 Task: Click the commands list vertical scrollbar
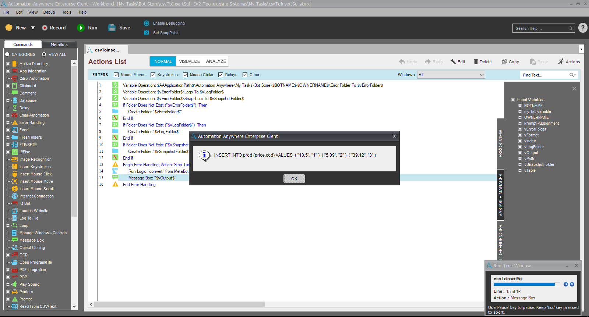point(74,142)
